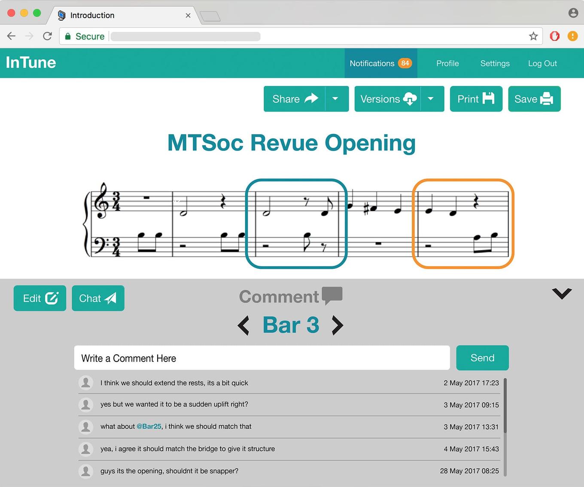
Task: Focus the Write a Comment Here field
Action: click(262, 358)
